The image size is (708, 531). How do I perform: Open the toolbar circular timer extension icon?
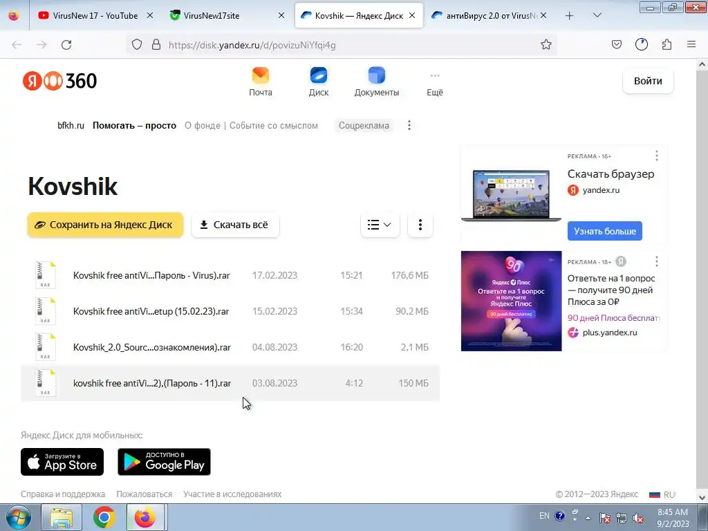click(641, 45)
